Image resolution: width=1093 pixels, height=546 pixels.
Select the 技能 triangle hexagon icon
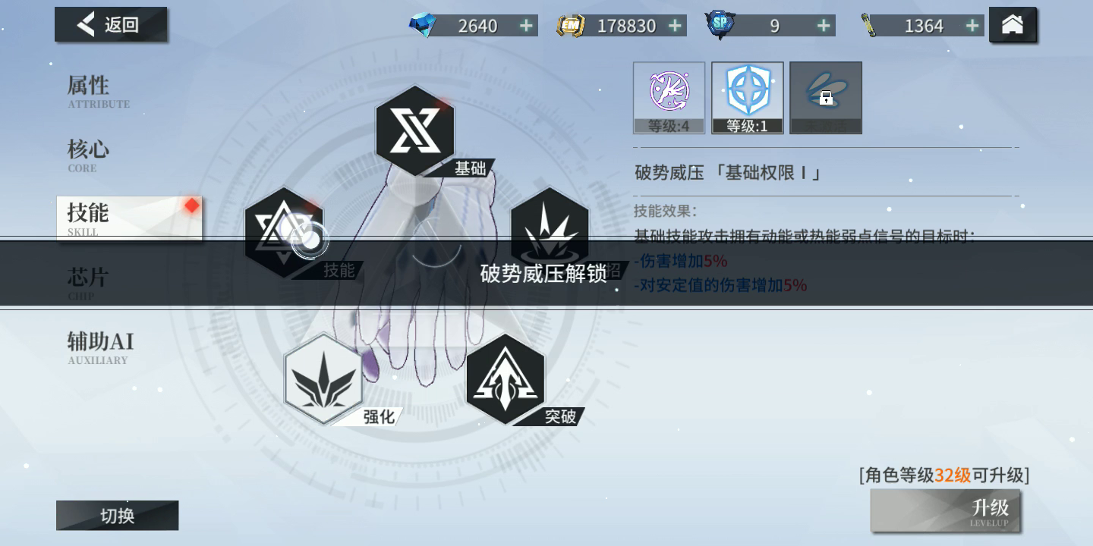tap(284, 232)
